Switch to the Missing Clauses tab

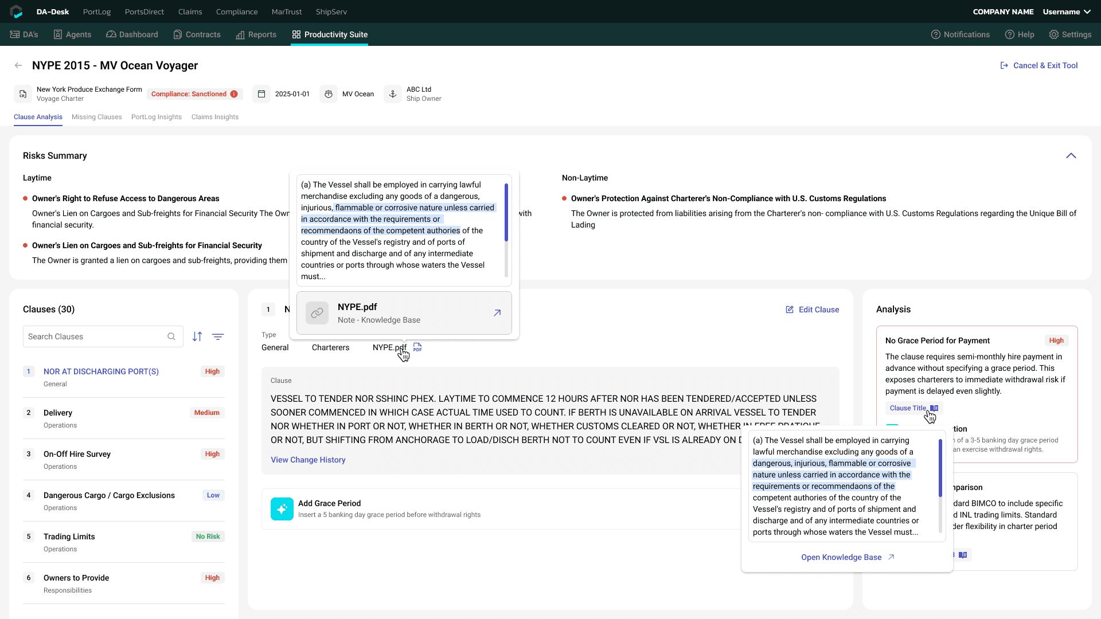[97, 117]
